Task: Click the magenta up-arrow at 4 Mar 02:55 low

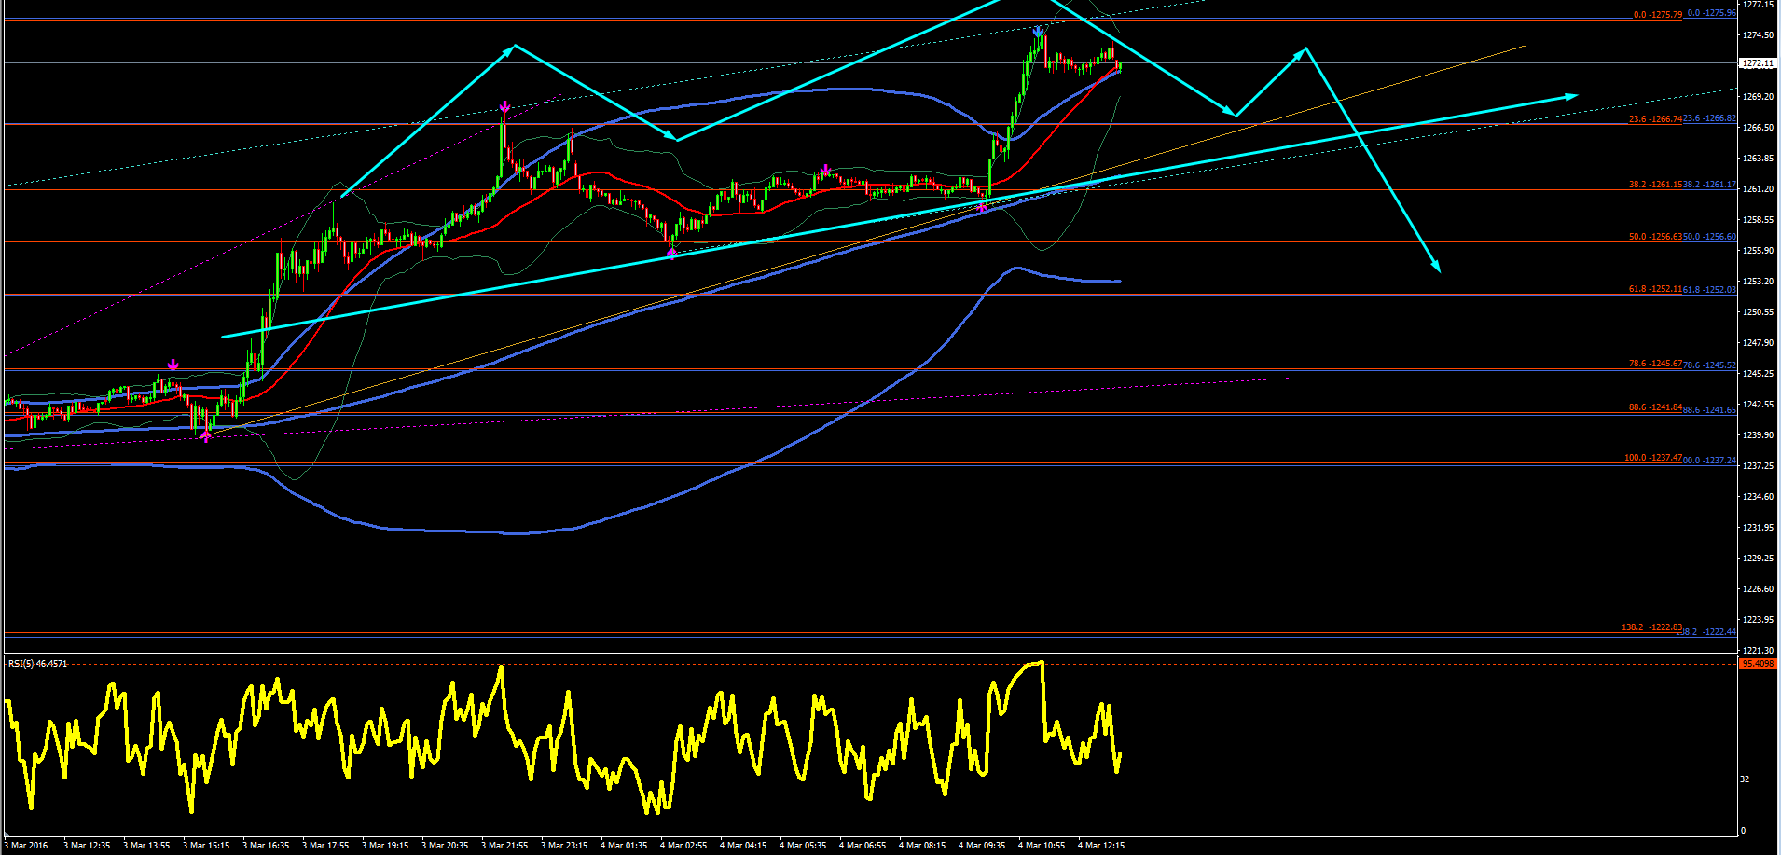Action: [x=671, y=252]
